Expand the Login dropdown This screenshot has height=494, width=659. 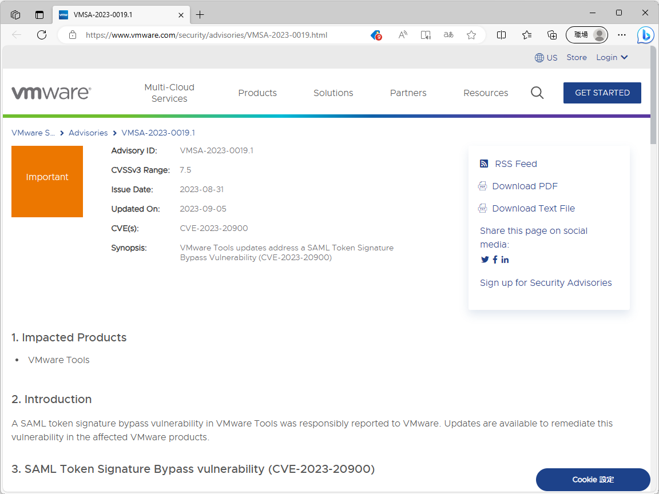click(612, 58)
